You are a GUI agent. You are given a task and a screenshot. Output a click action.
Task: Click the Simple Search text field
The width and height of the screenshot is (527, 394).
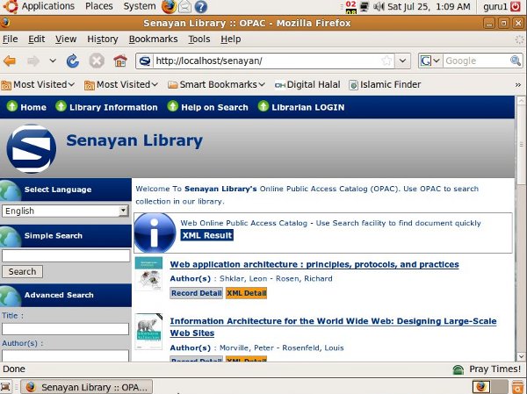(66, 256)
